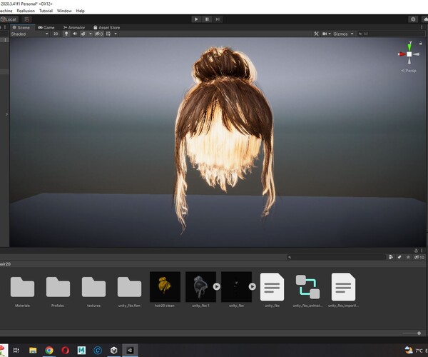Toggle scene lighting lightbulb icon

pyautogui.click(x=66, y=34)
